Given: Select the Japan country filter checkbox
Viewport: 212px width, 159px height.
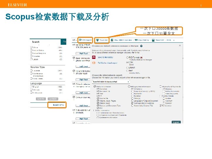Looking at the screenshot, I should (x=32, y=59).
